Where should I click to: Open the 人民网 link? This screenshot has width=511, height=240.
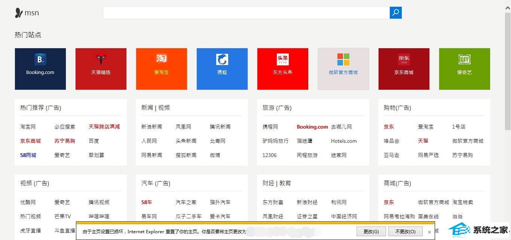click(x=149, y=141)
